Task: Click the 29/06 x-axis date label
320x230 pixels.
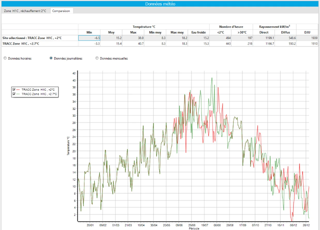Action: coord(191,225)
